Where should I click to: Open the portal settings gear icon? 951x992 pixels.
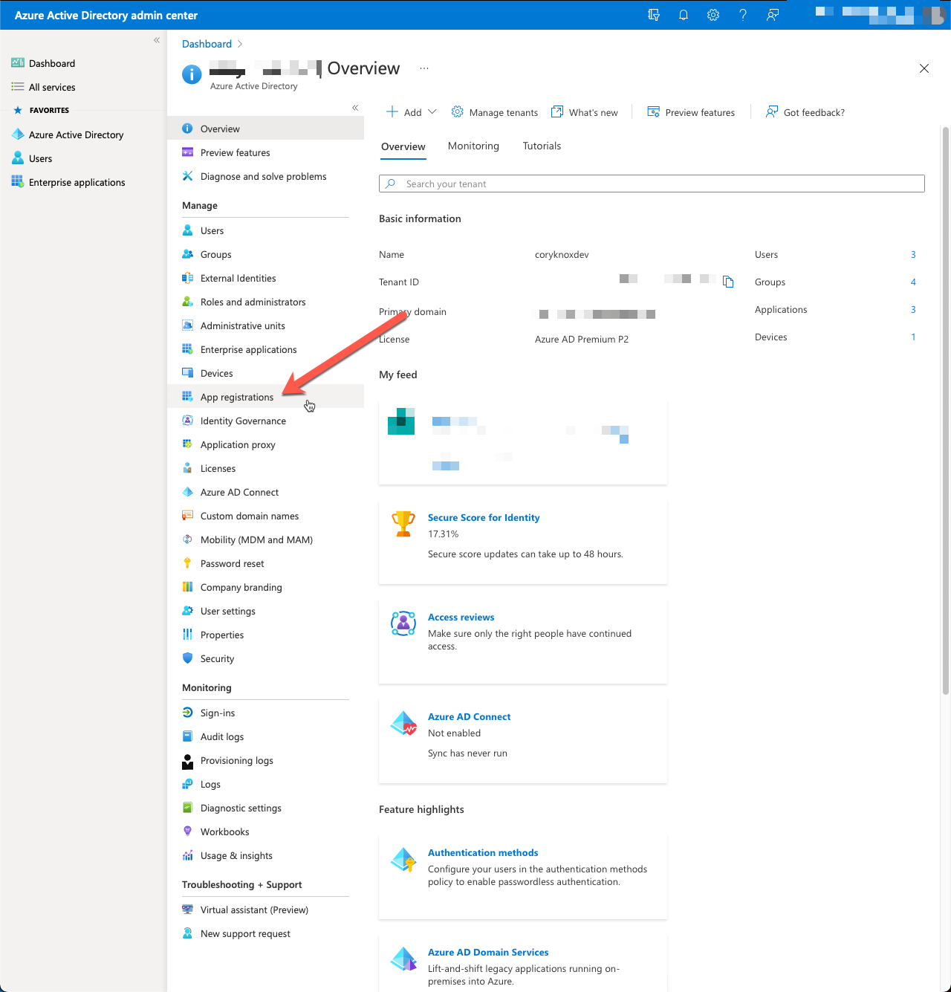pyautogui.click(x=713, y=15)
